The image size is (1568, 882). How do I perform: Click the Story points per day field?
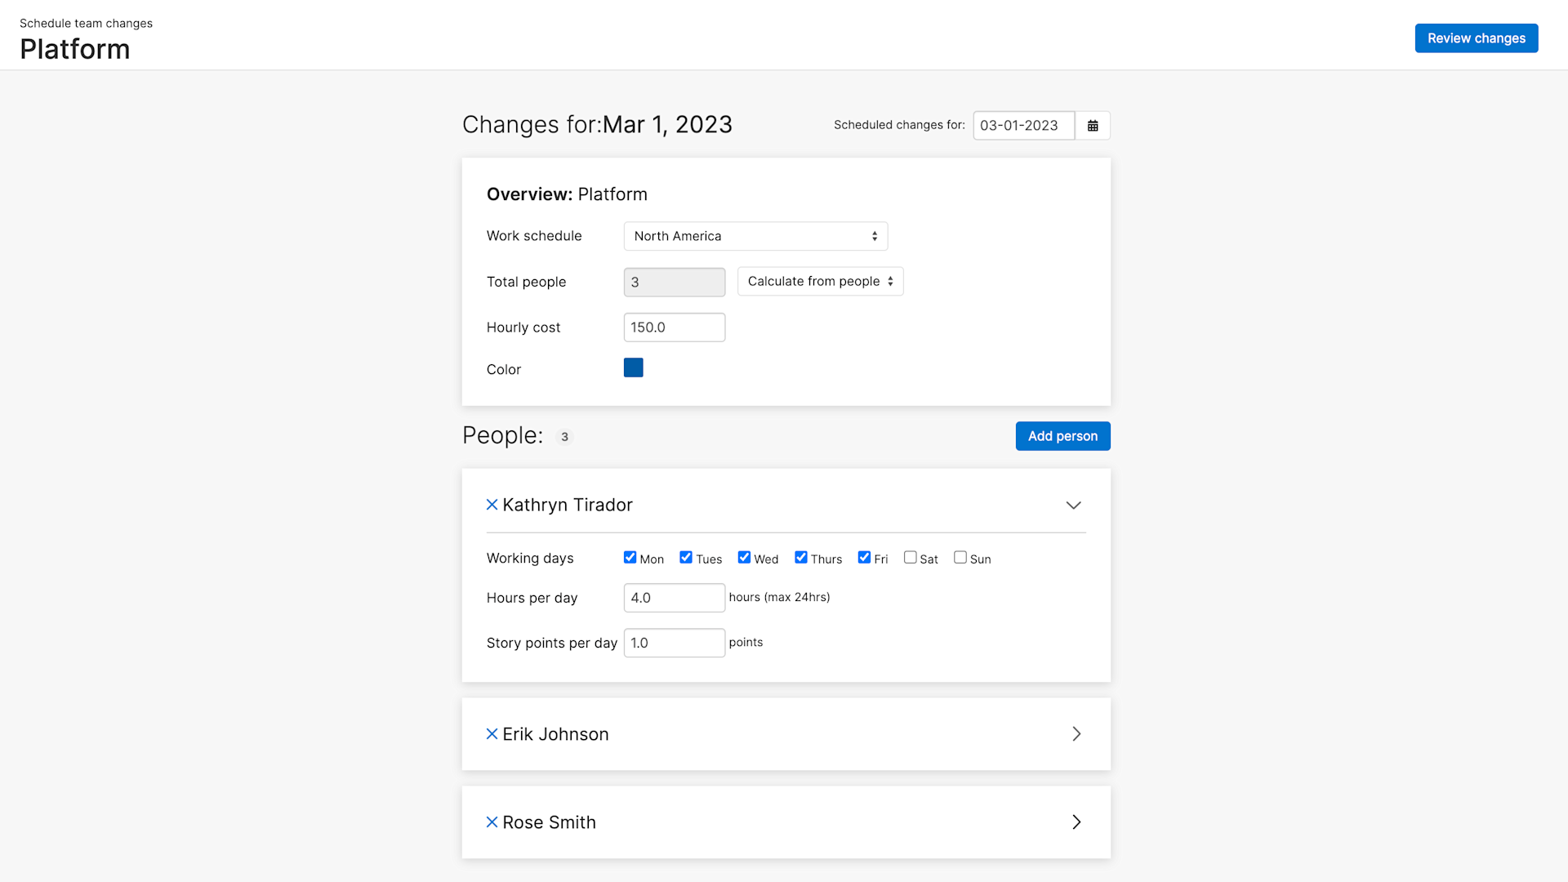pyautogui.click(x=674, y=643)
